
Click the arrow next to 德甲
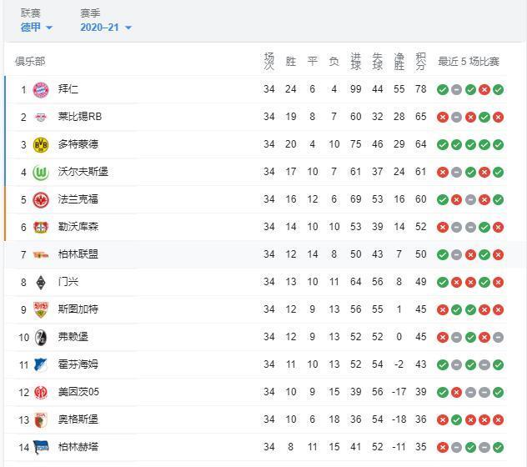coord(49,28)
